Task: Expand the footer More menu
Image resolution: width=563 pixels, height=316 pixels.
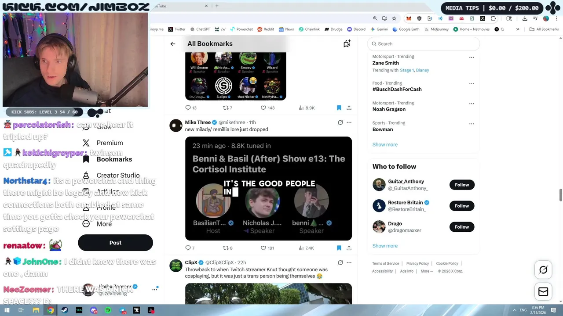Action: [x=427, y=271]
